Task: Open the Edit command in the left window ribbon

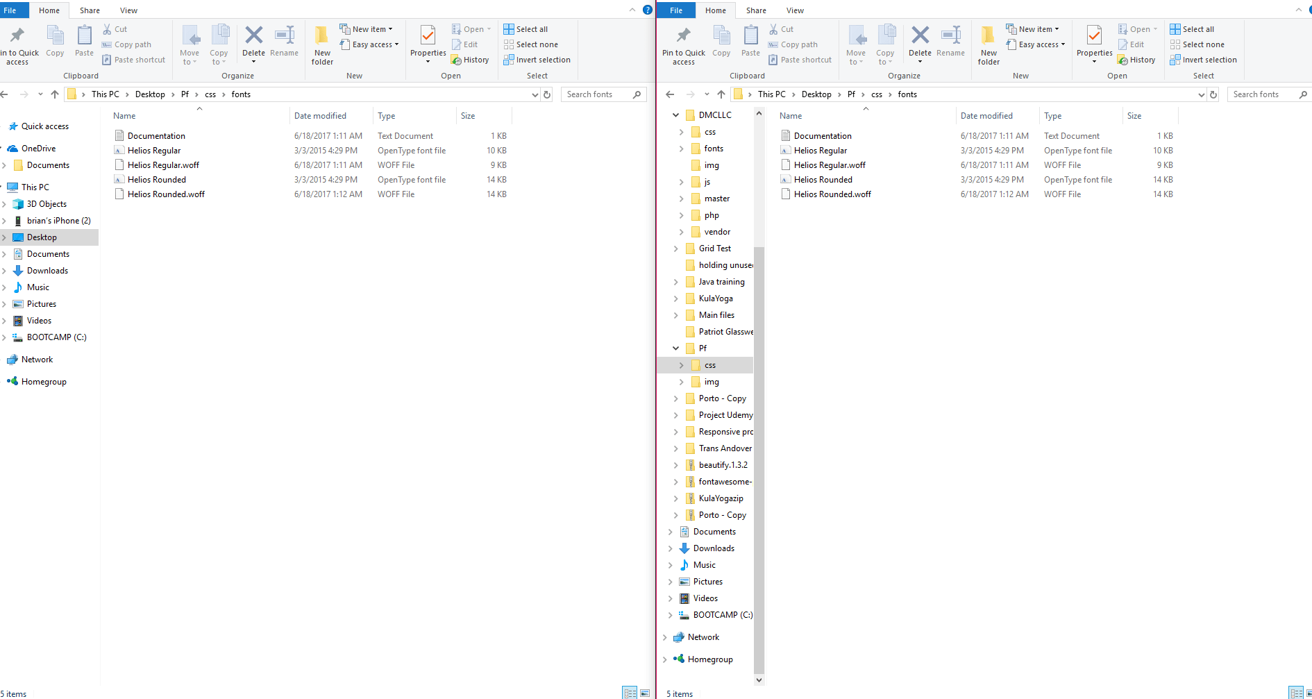Action: point(464,44)
